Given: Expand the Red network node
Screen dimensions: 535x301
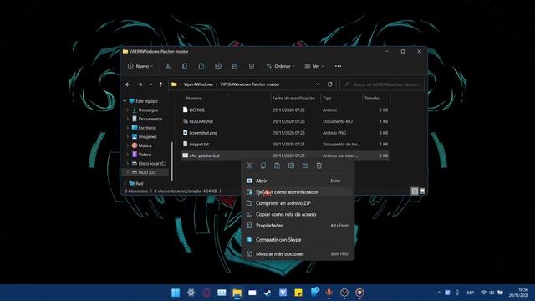Looking at the screenshot, I should pyautogui.click(x=125, y=184).
